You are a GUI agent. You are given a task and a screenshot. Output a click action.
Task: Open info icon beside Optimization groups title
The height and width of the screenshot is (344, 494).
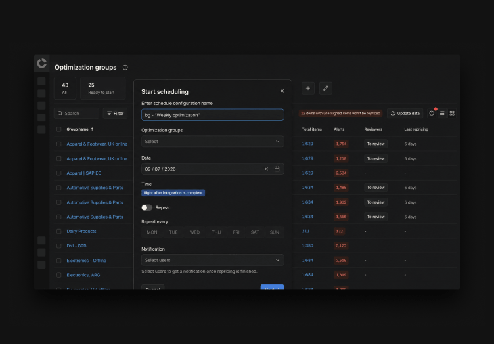click(125, 68)
